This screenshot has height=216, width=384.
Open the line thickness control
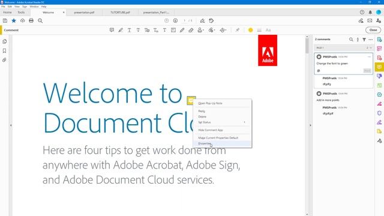(x=259, y=30)
